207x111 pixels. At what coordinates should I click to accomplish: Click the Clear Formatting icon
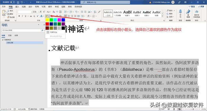54,12
